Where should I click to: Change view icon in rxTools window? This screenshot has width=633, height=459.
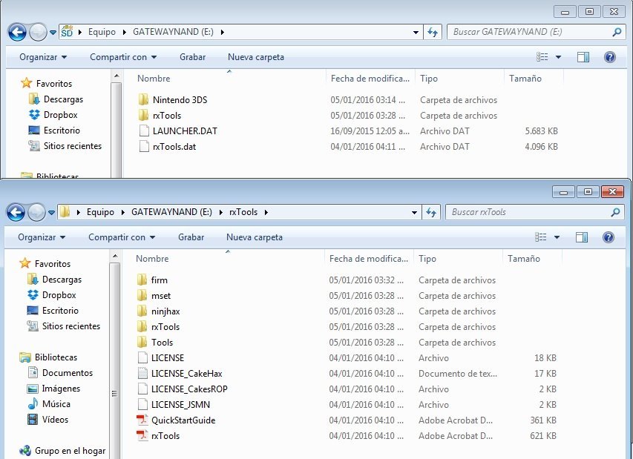(540, 237)
